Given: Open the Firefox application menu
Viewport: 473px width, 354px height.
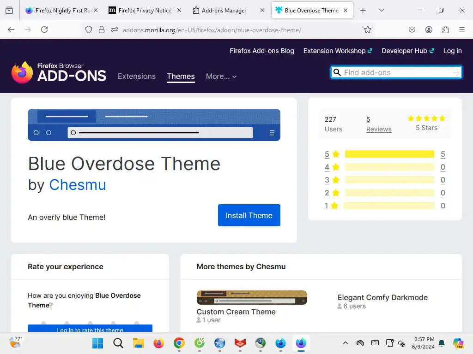Looking at the screenshot, I should pyautogui.click(x=462, y=29).
